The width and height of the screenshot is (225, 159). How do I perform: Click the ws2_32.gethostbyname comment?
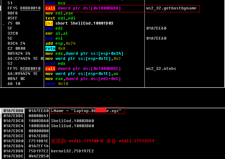click(x=173, y=8)
